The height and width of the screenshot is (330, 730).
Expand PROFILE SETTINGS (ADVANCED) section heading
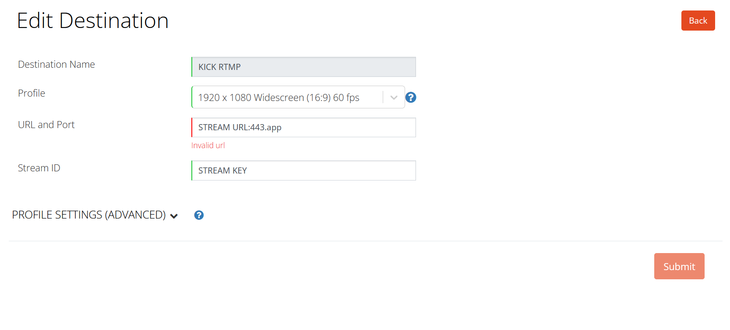click(x=89, y=215)
